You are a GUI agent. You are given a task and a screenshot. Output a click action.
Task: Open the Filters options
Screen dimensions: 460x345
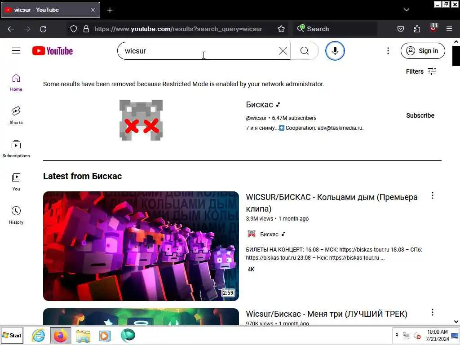point(421,71)
